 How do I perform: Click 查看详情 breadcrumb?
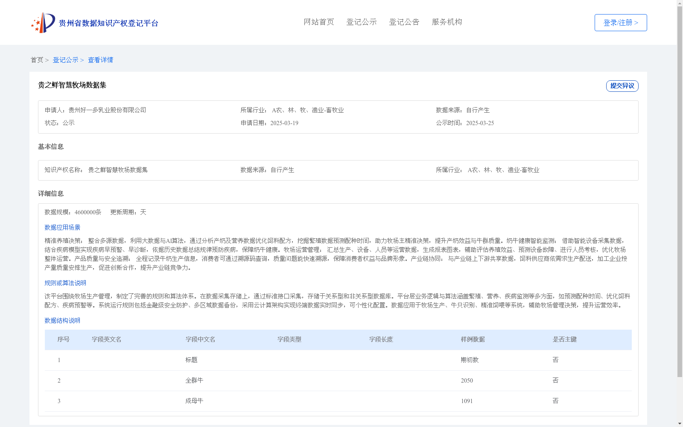[x=101, y=60]
